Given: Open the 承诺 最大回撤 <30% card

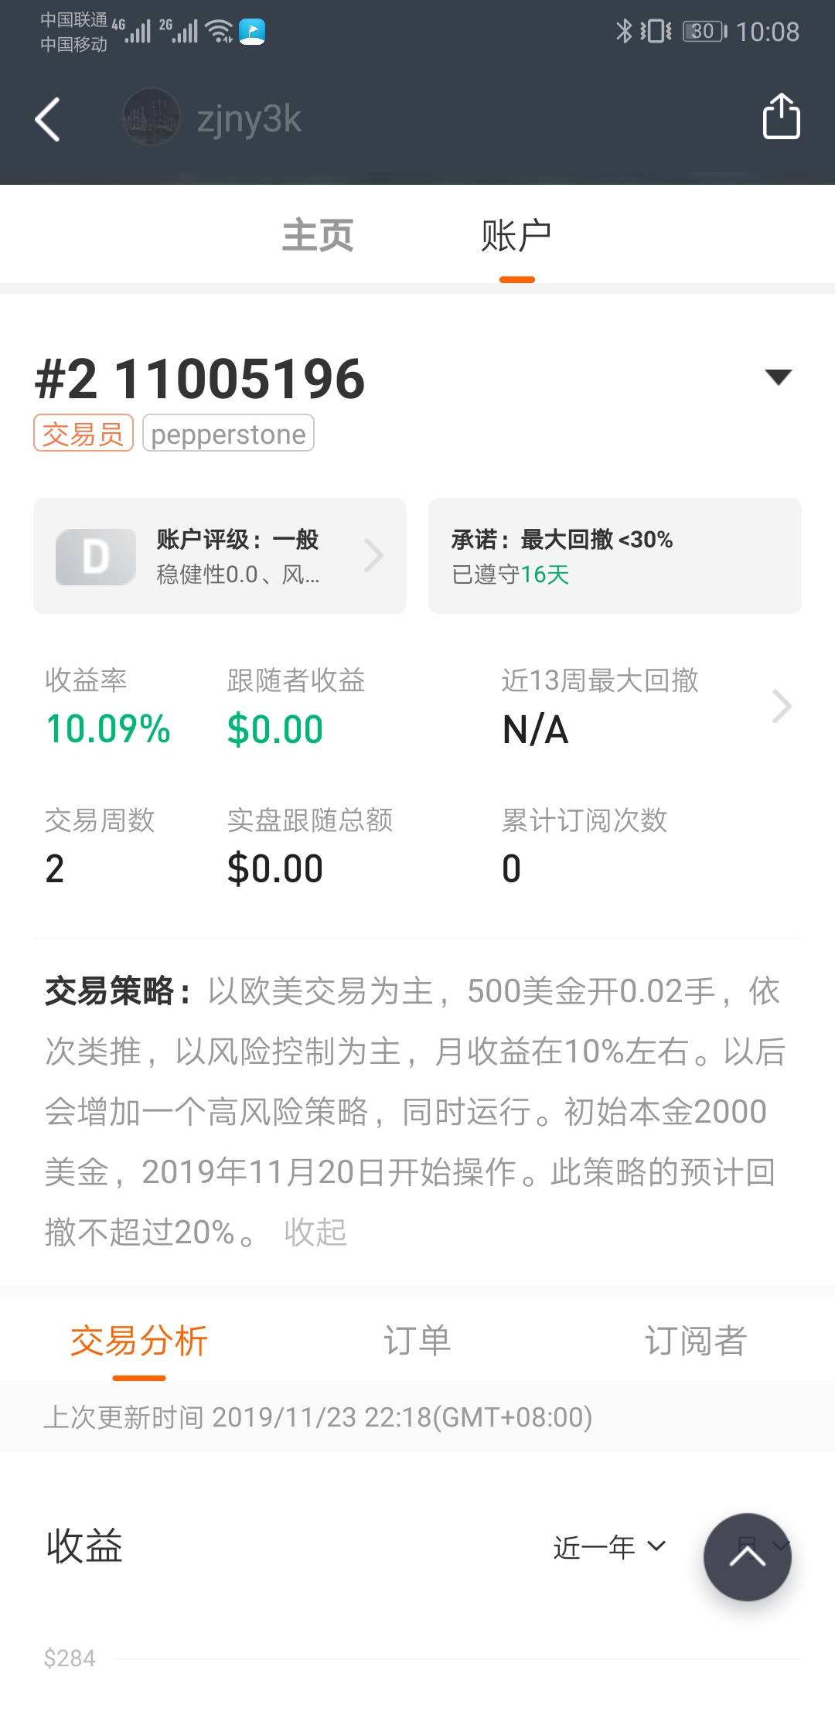Looking at the screenshot, I should pyautogui.click(x=615, y=556).
